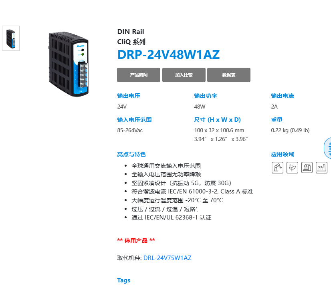Click the CliQ 系列 series text
The height and width of the screenshot is (292, 331).
(131, 42)
